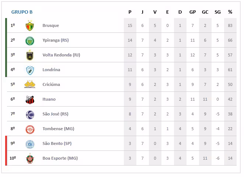
Task: Click the São Bento (SP) crest
Action: (30, 144)
